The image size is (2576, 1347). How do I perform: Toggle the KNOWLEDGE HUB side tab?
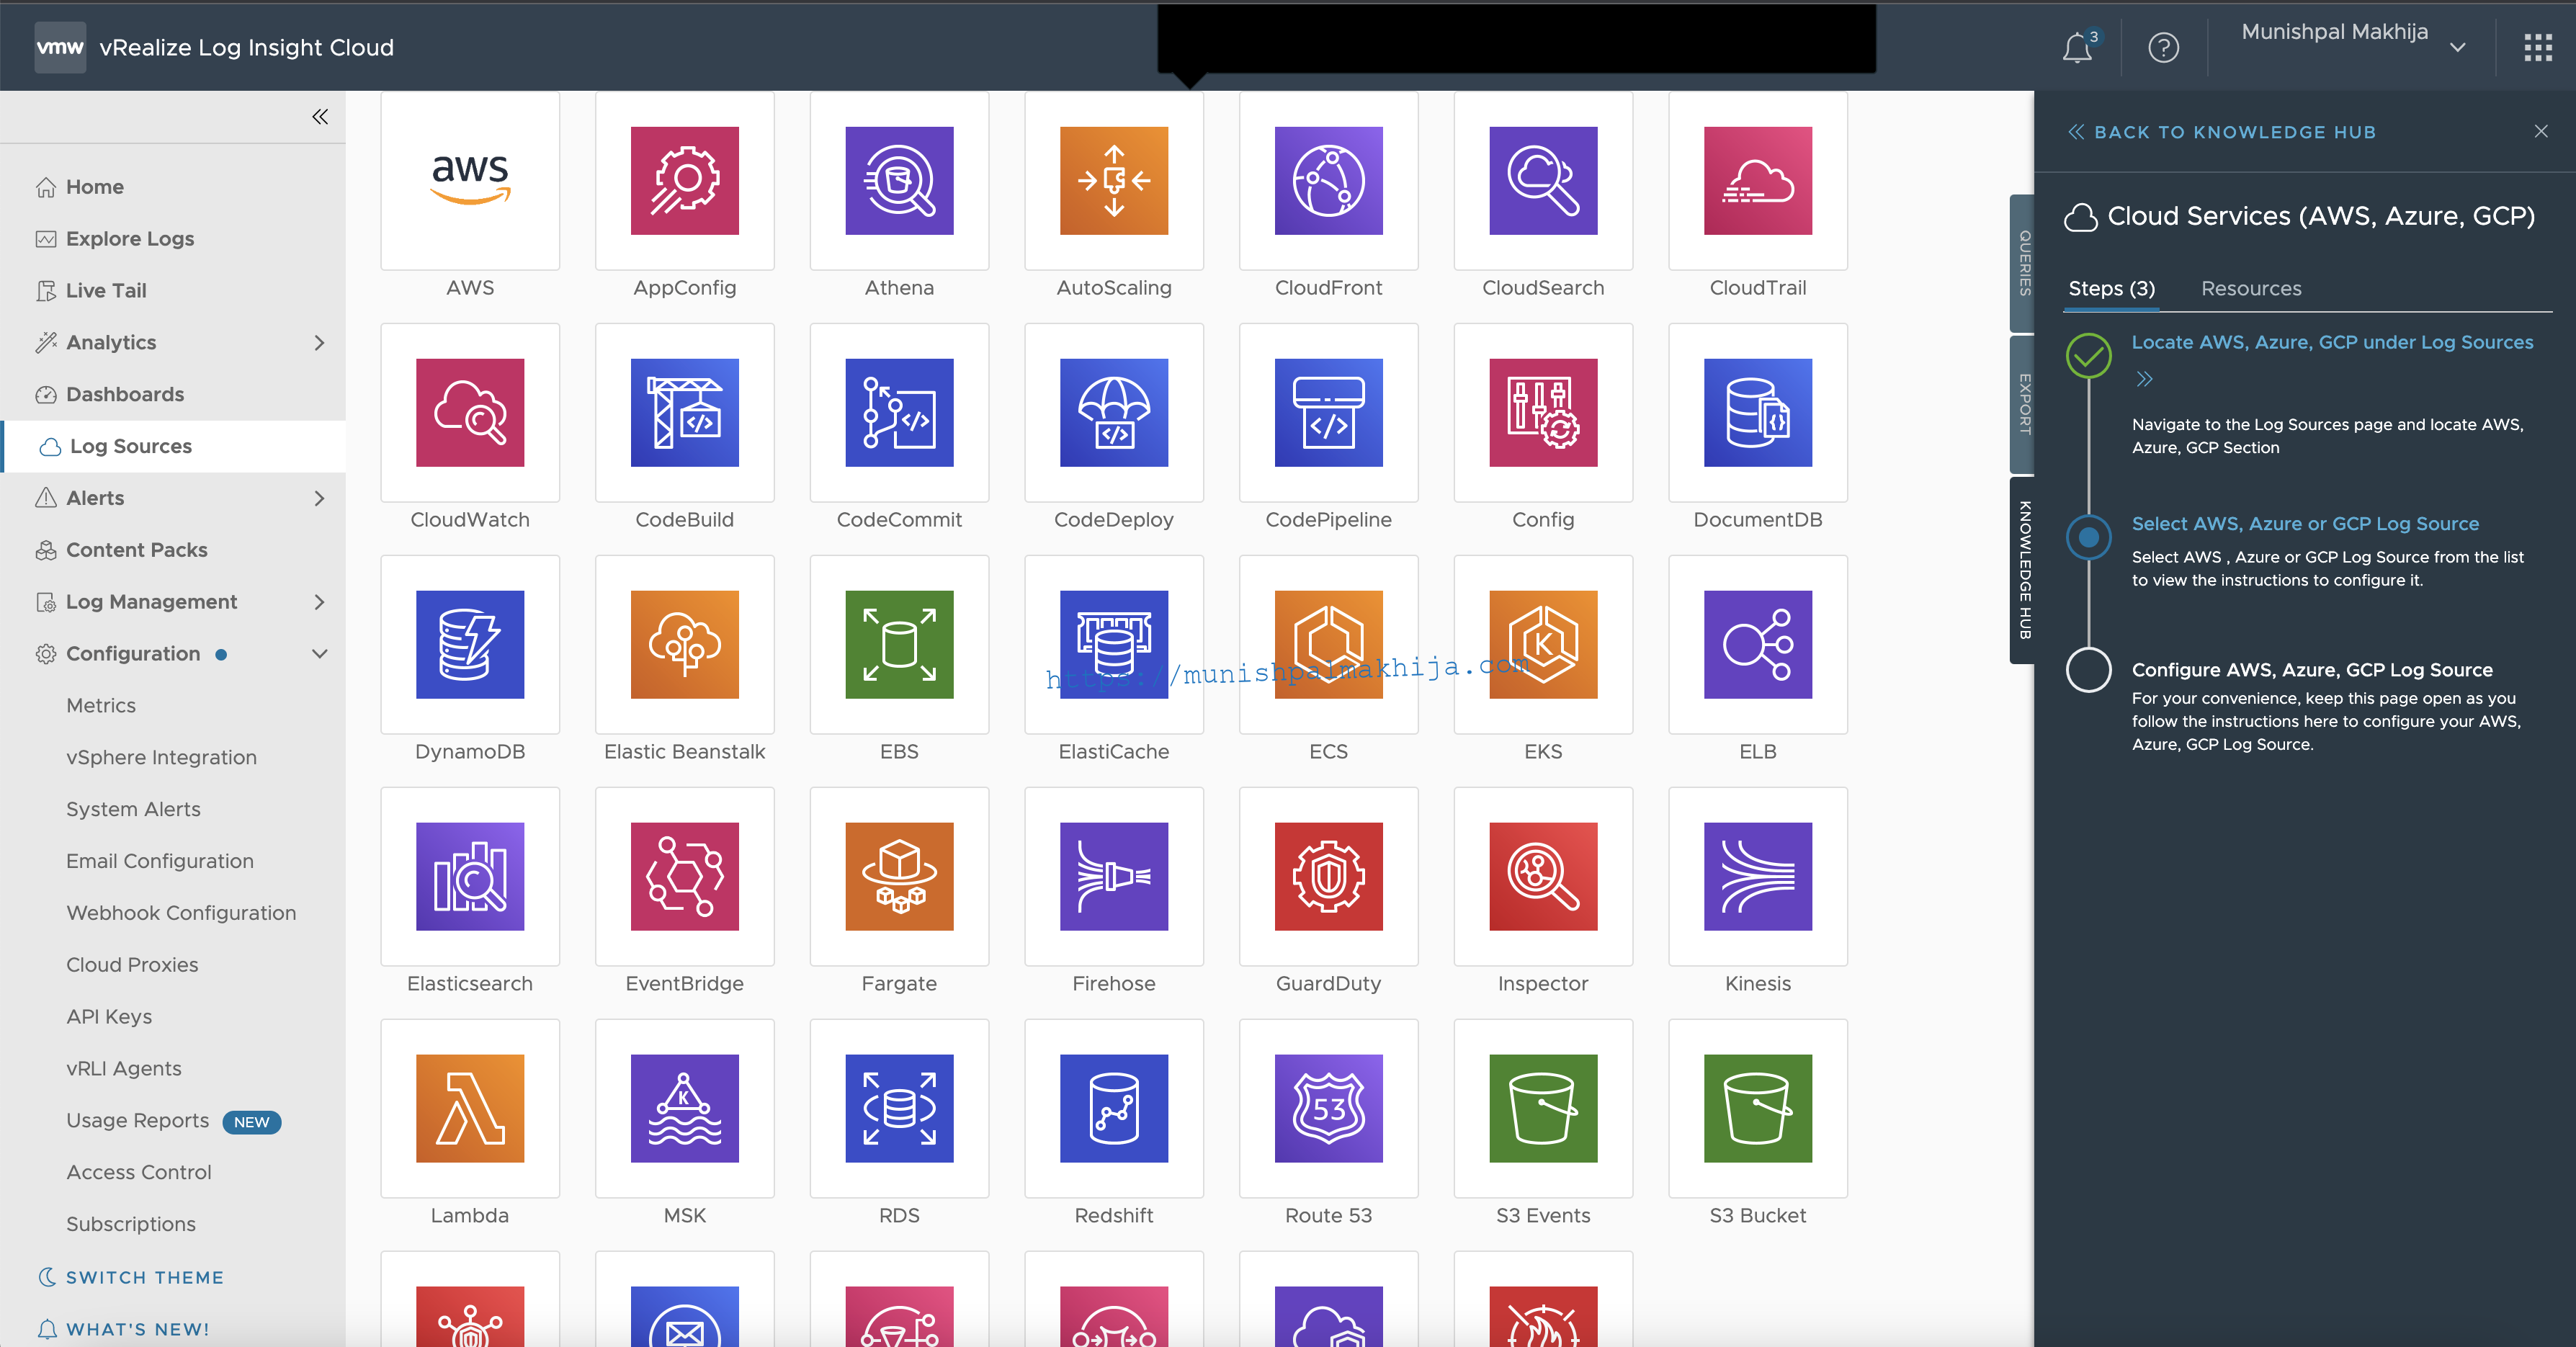tap(2023, 570)
